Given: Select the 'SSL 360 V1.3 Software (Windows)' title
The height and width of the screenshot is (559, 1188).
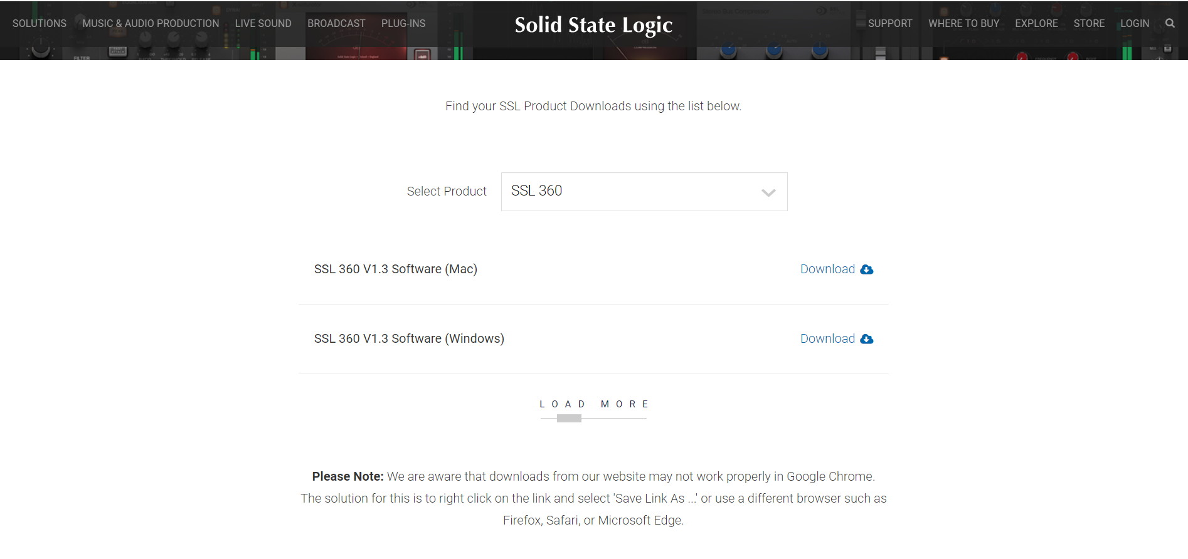Looking at the screenshot, I should tap(409, 338).
